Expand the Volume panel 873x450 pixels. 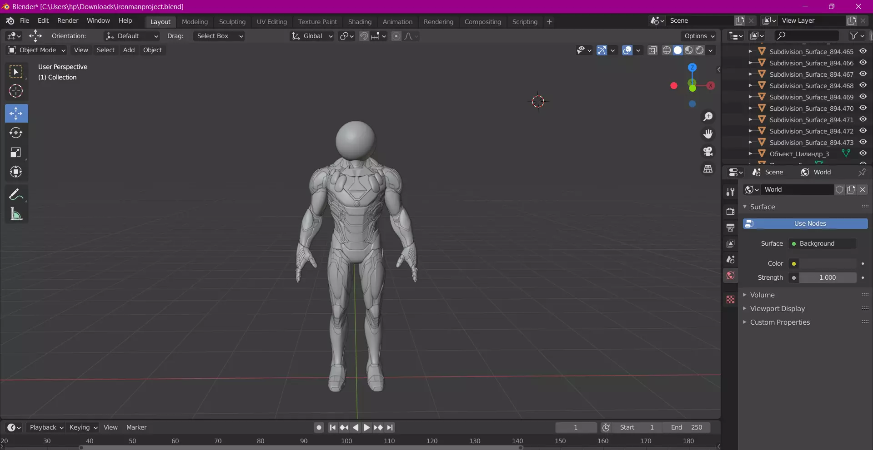click(763, 295)
